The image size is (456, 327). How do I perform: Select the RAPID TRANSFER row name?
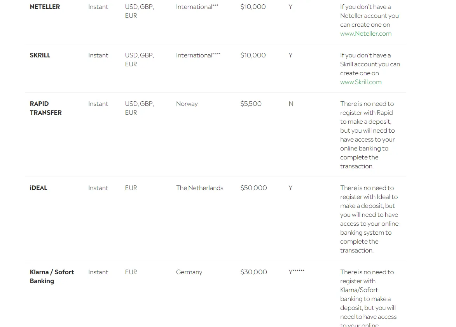(45, 108)
